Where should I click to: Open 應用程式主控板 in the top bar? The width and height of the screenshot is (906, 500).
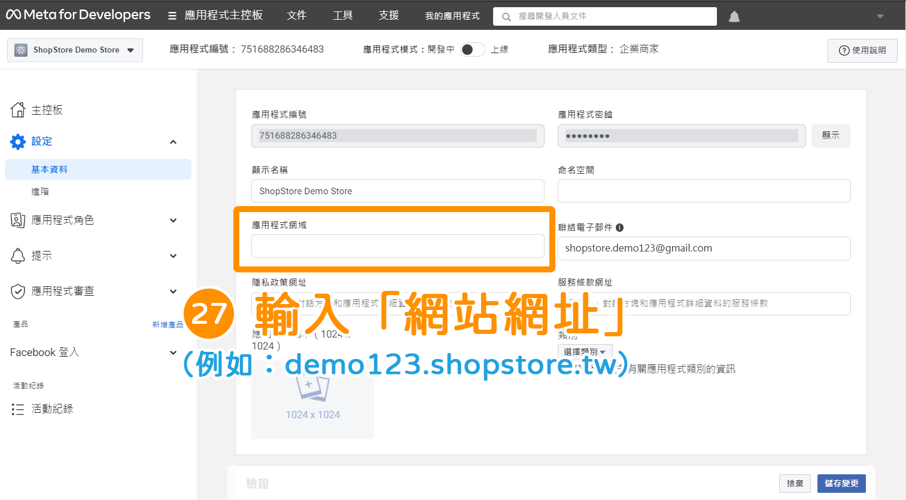[x=224, y=16]
